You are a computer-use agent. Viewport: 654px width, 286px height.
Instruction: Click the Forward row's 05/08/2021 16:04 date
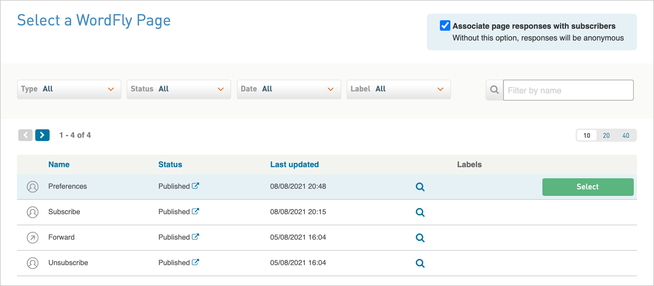pos(298,237)
